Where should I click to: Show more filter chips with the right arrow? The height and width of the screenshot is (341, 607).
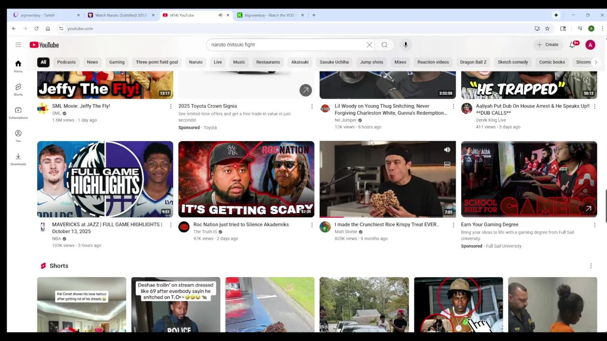coord(596,62)
